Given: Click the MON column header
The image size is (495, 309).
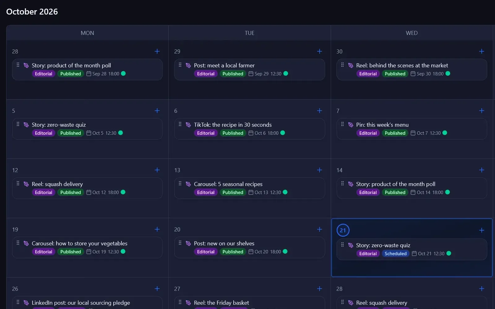Looking at the screenshot, I should click(87, 33).
